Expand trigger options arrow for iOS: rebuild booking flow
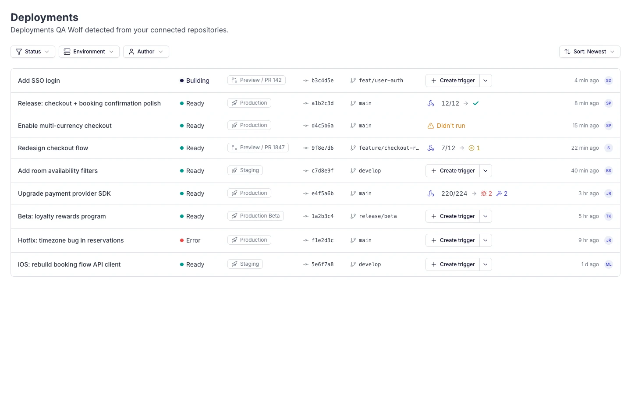The height and width of the screenshot is (394, 631). (486, 264)
